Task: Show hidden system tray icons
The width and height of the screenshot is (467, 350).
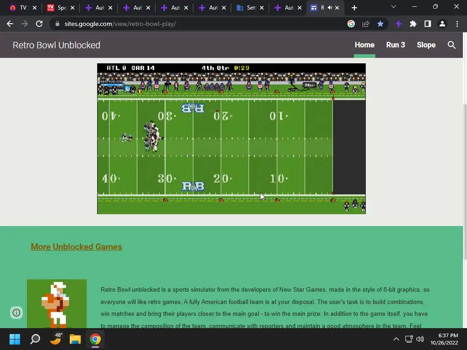Action: pyautogui.click(x=396, y=339)
